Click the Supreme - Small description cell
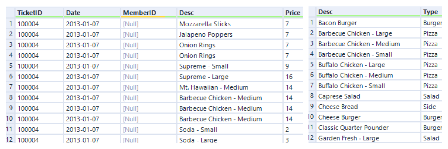This screenshot has height=149, width=448. (230, 66)
